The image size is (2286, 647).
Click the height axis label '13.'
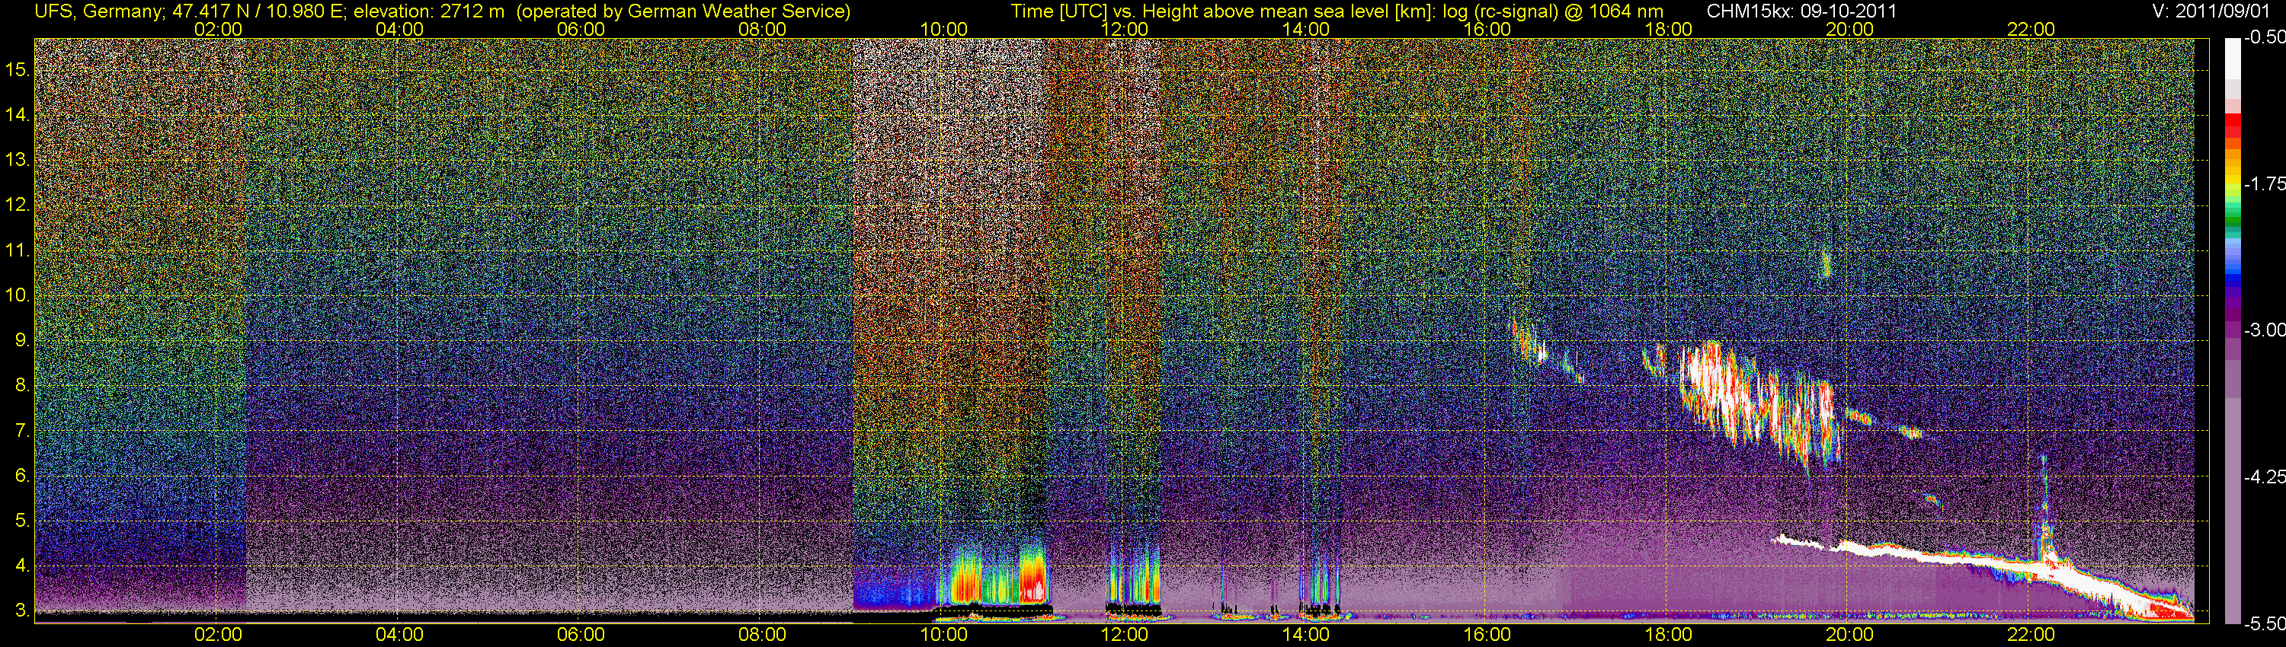coord(18,160)
